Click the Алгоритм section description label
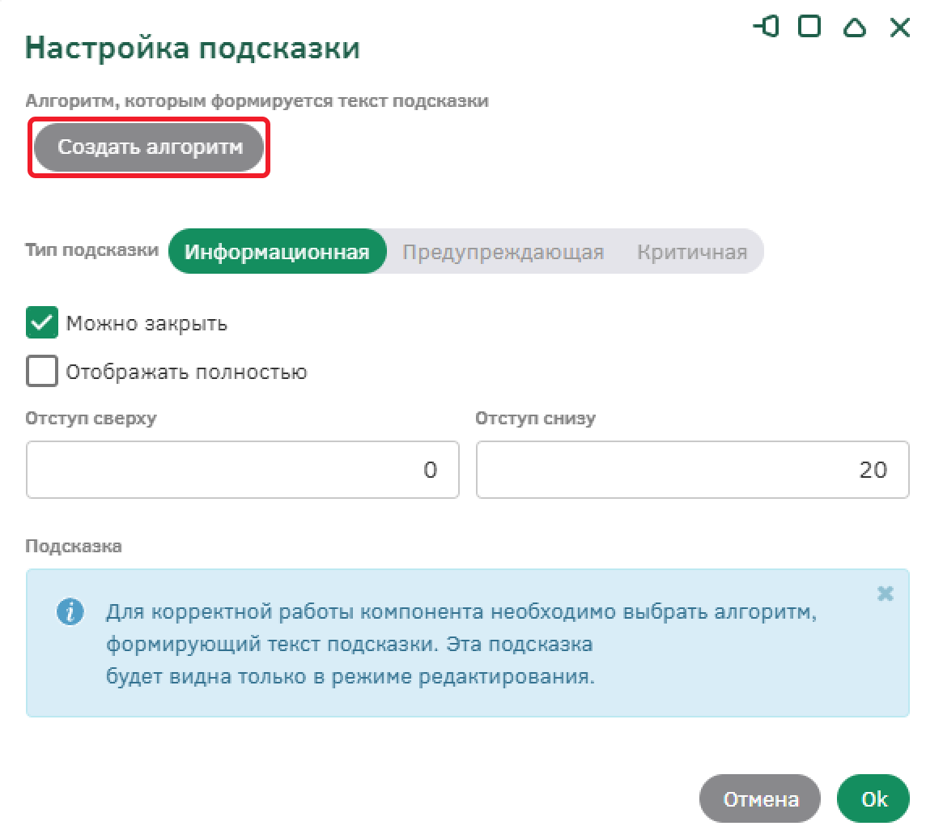This screenshot has height=826, width=926. coord(257,101)
